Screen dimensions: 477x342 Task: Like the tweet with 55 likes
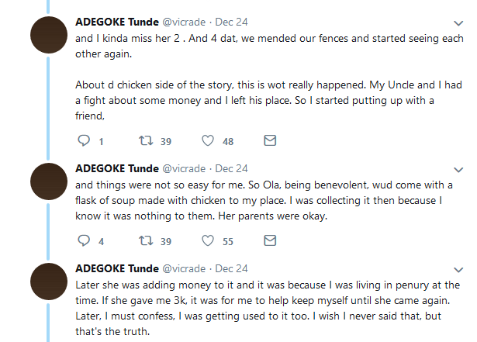[208, 240]
